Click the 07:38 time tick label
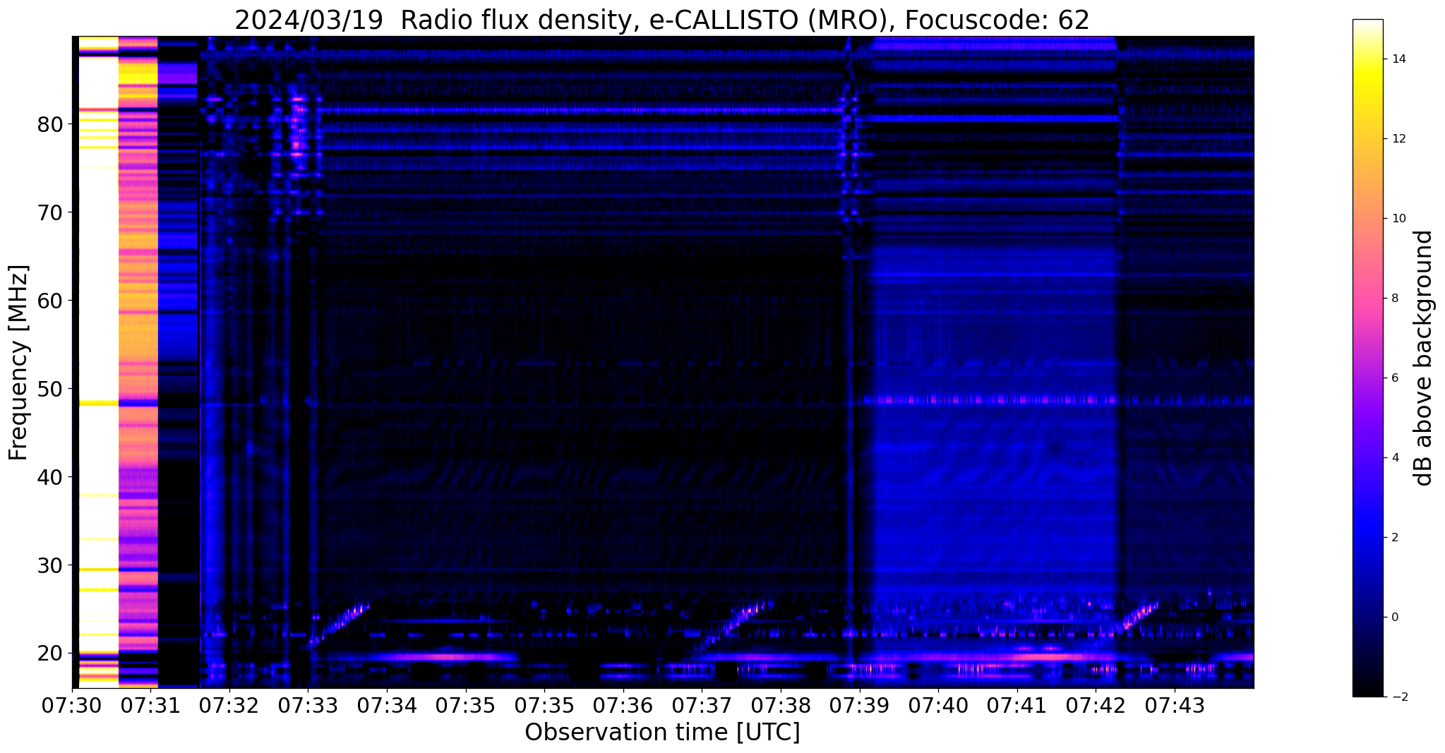The image size is (1445, 753). [x=781, y=706]
